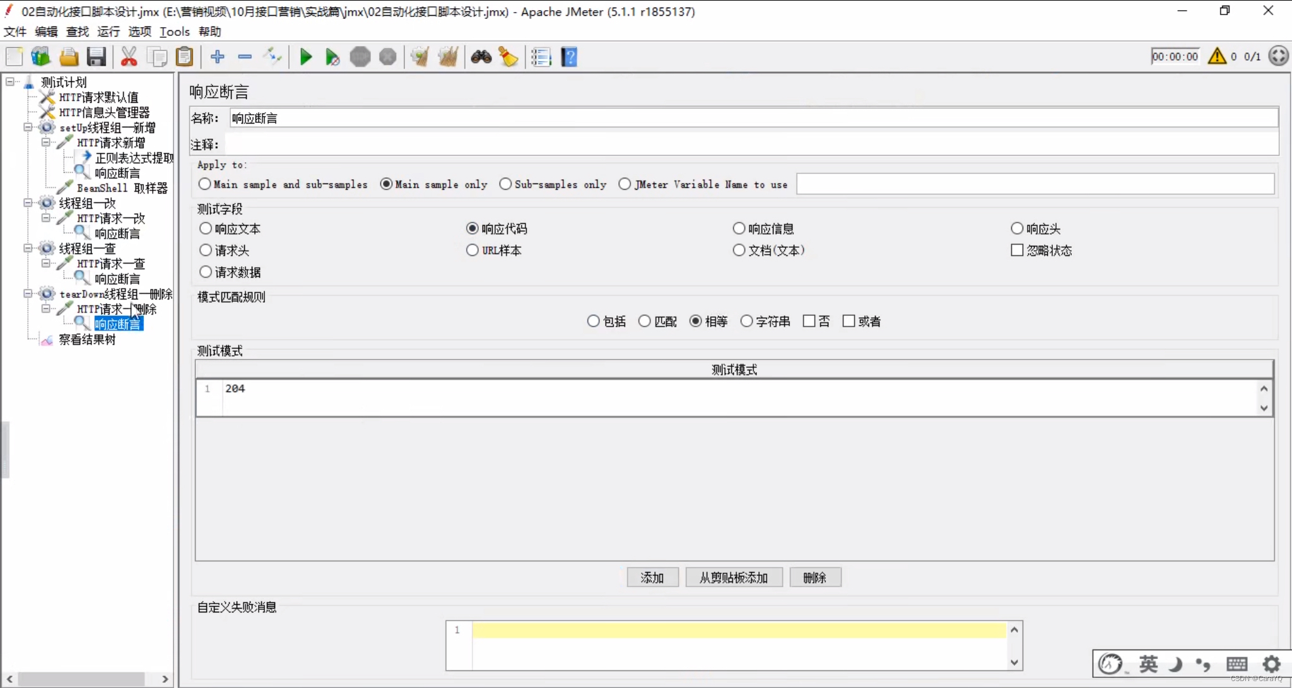This screenshot has width=1292, height=688.
Task: Collapse 线程组—改 tree node
Action: tap(28, 202)
